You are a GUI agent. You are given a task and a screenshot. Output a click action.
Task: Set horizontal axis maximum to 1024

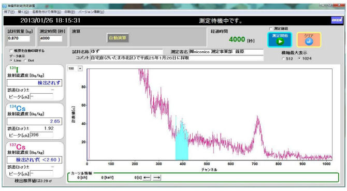point(299,58)
